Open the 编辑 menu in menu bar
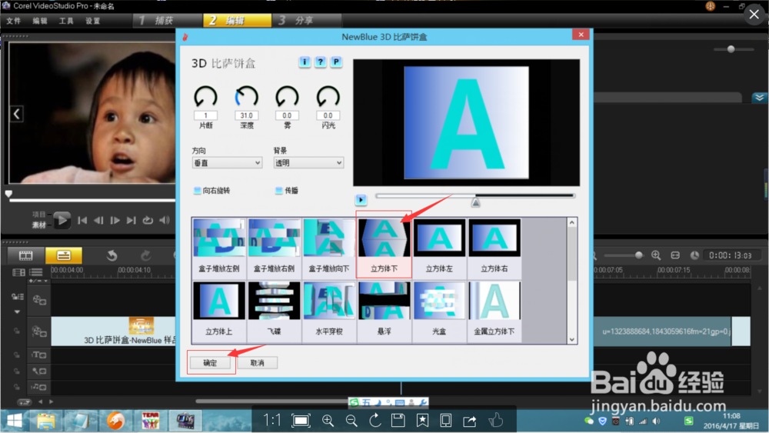 click(40, 21)
